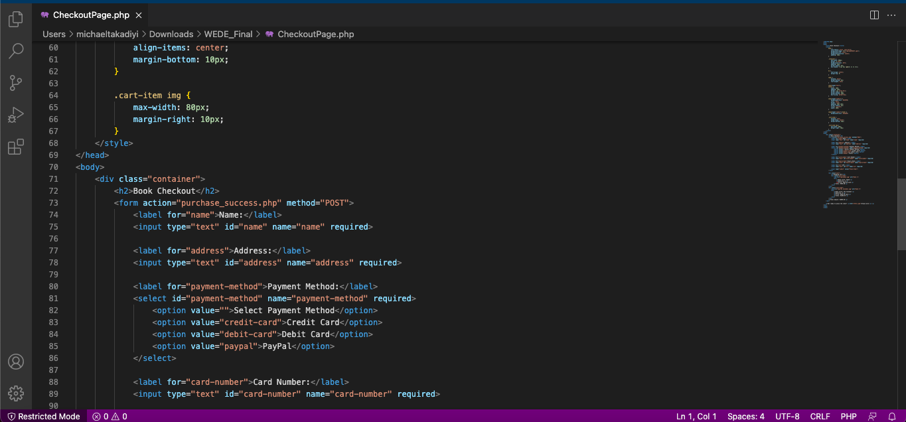Change end of line sequence CRLF
This screenshot has height=422, width=906.
820,416
